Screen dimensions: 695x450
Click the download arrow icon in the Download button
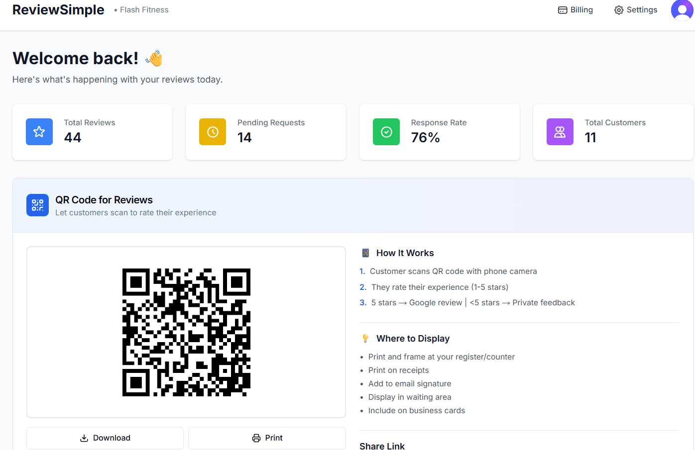coord(84,438)
